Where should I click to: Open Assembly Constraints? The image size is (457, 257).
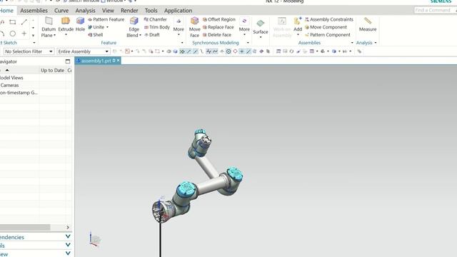point(329,19)
